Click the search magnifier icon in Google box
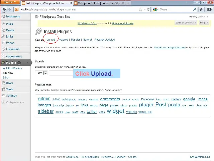 tap(194, 9)
